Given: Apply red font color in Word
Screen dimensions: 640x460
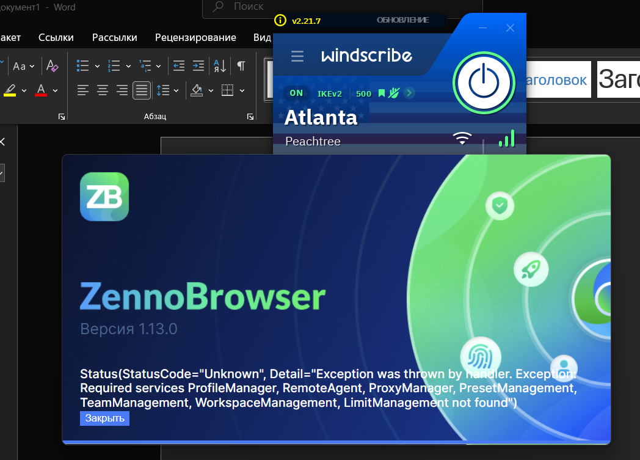Looking at the screenshot, I should (41, 90).
